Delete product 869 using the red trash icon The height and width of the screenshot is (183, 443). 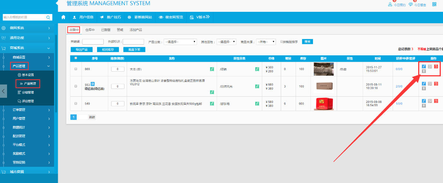(436, 66)
